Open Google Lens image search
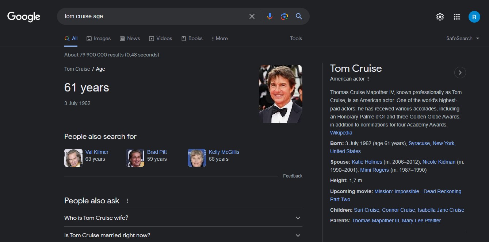 click(x=284, y=16)
